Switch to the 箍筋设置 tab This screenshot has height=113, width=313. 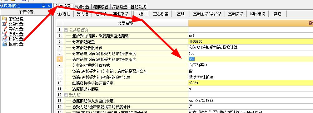[x=101, y=7]
